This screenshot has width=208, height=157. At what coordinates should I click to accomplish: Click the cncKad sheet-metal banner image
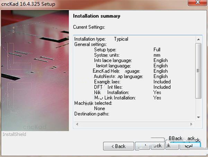click(x=35, y=71)
